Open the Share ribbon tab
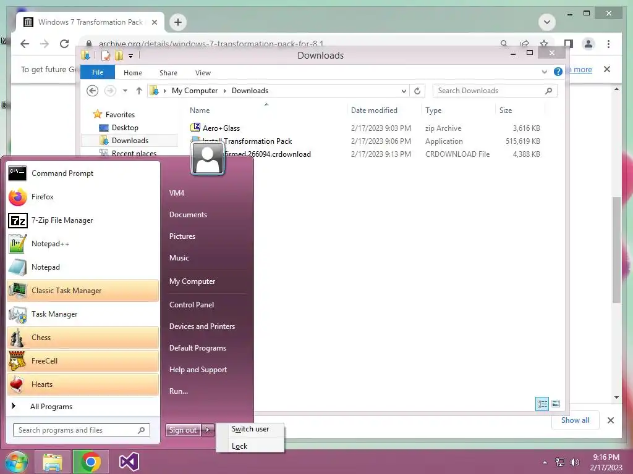The width and height of the screenshot is (633, 474). 168,73
